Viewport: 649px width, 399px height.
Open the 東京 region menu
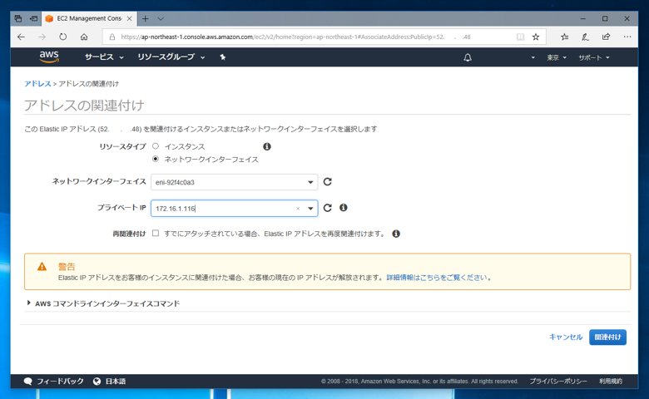tap(557, 57)
